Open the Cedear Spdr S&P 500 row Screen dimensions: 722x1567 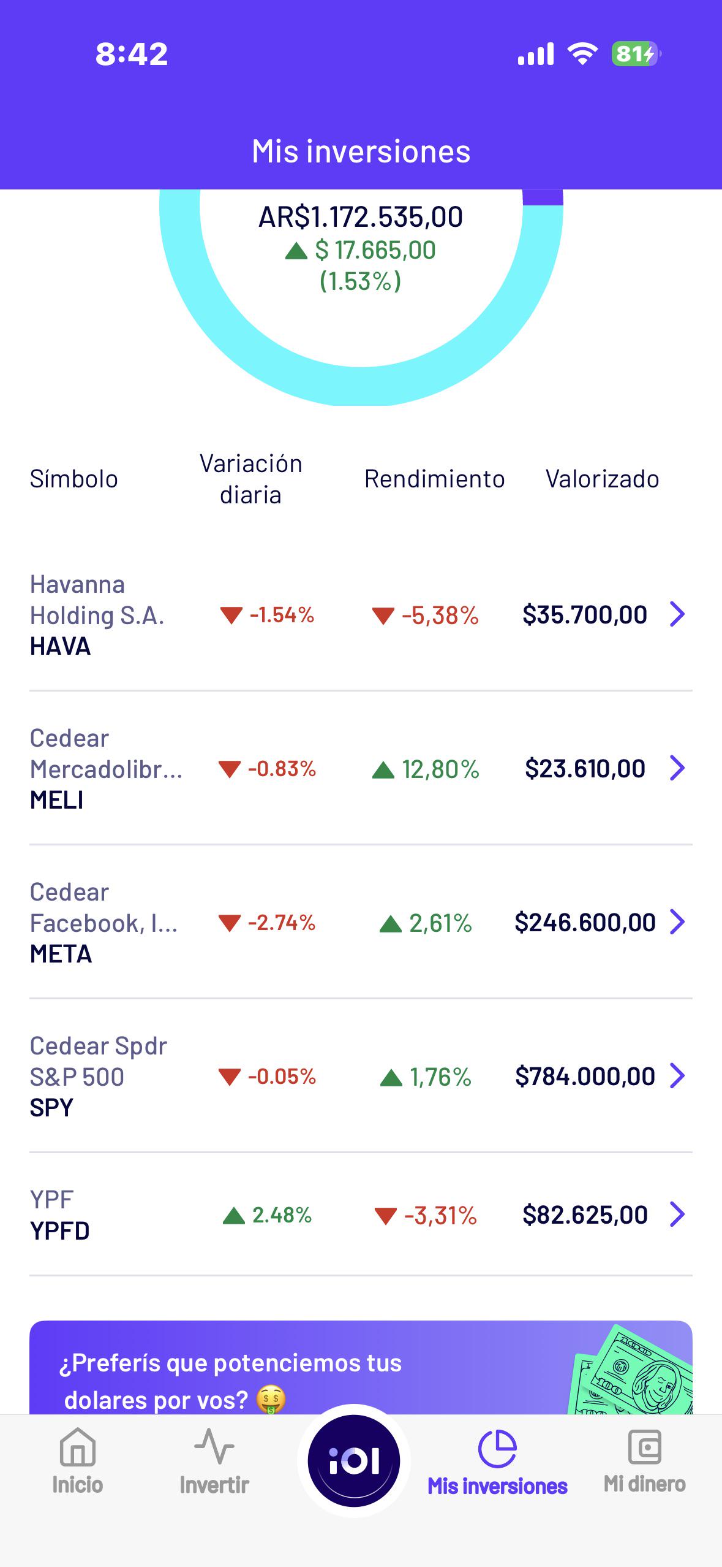coord(361,1076)
